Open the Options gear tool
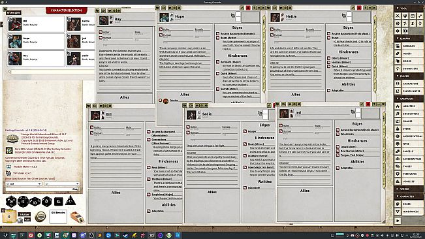Image resolution: width=425 pixels, height=239 pixels. pyautogui.click(x=398, y=31)
